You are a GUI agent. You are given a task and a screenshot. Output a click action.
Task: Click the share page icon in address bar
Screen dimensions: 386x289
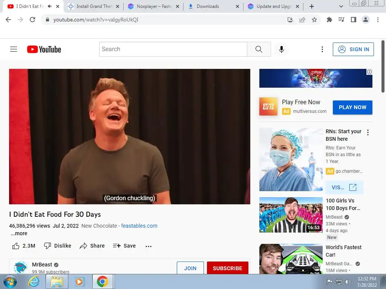point(302,20)
